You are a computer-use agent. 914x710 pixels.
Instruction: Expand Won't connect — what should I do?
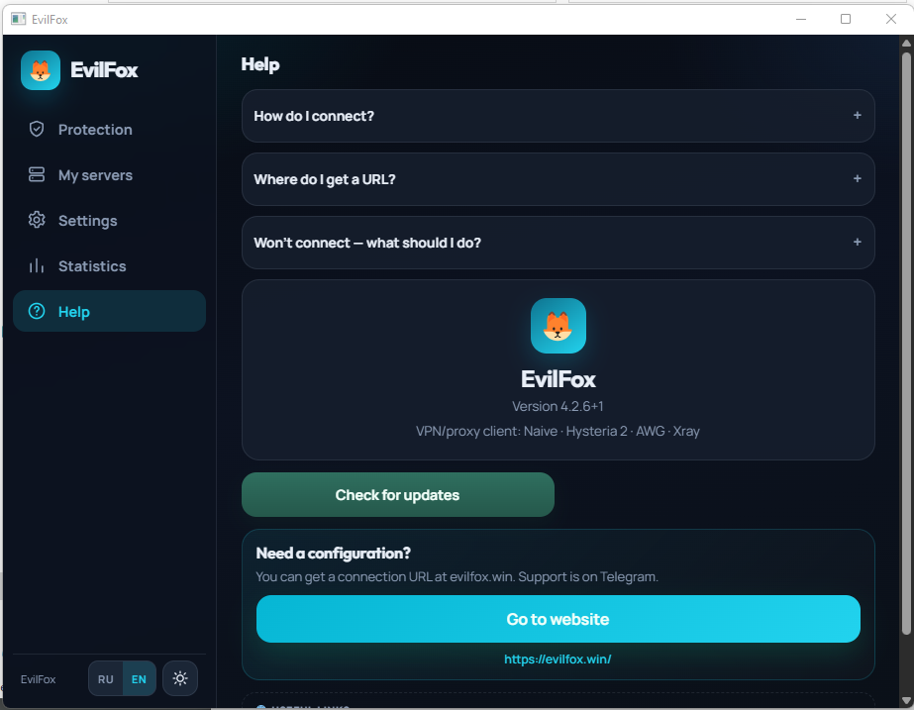click(x=558, y=243)
